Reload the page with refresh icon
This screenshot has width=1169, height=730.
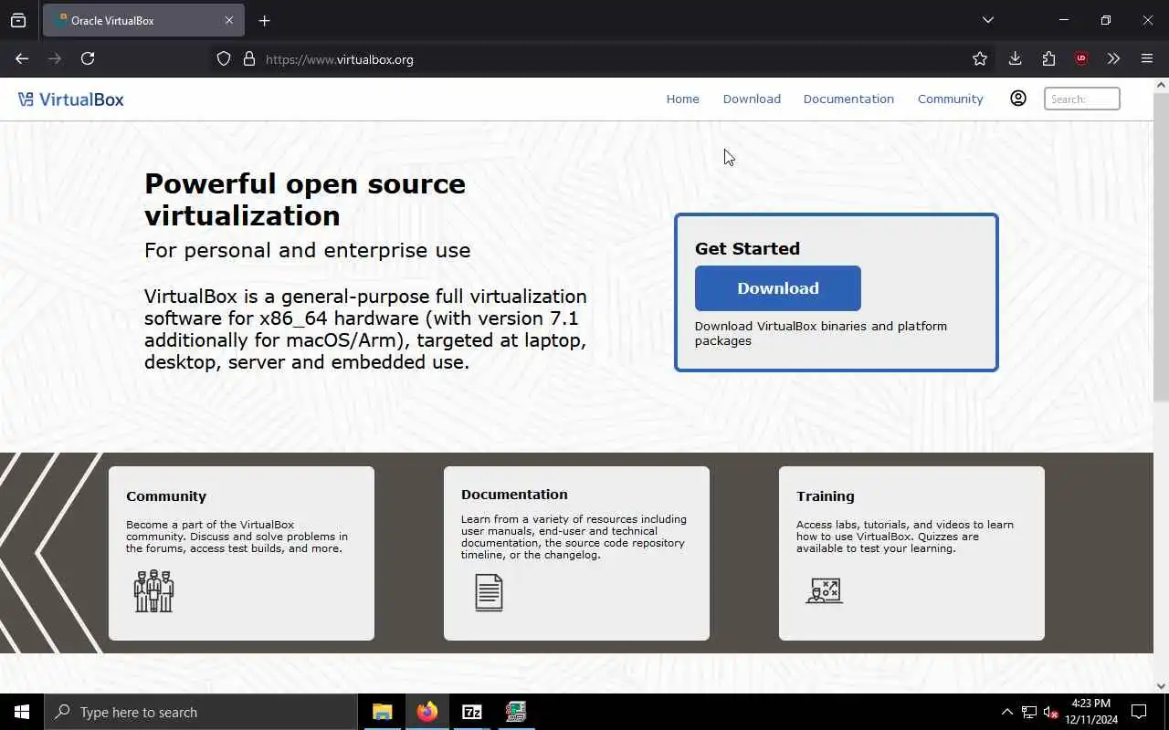click(88, 58)
